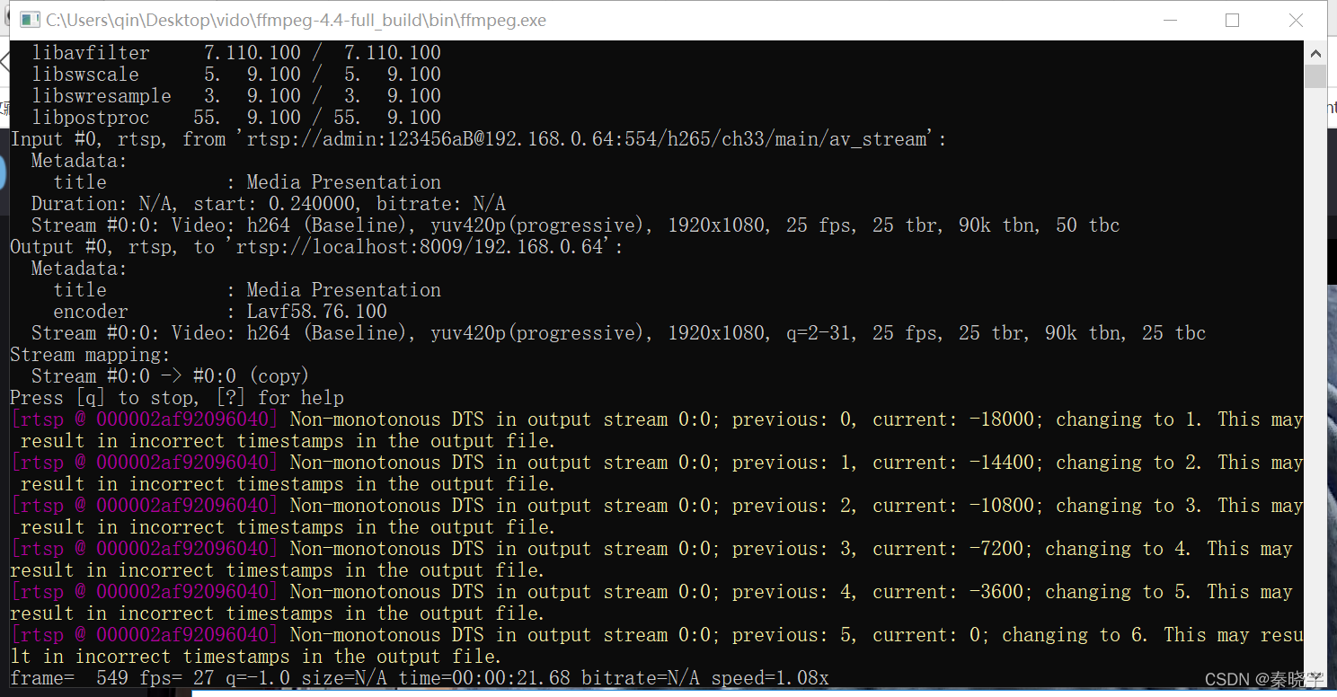Click the 'Output #0, rtsp, to' line
Screen dimensions: 1337x697
316,247
